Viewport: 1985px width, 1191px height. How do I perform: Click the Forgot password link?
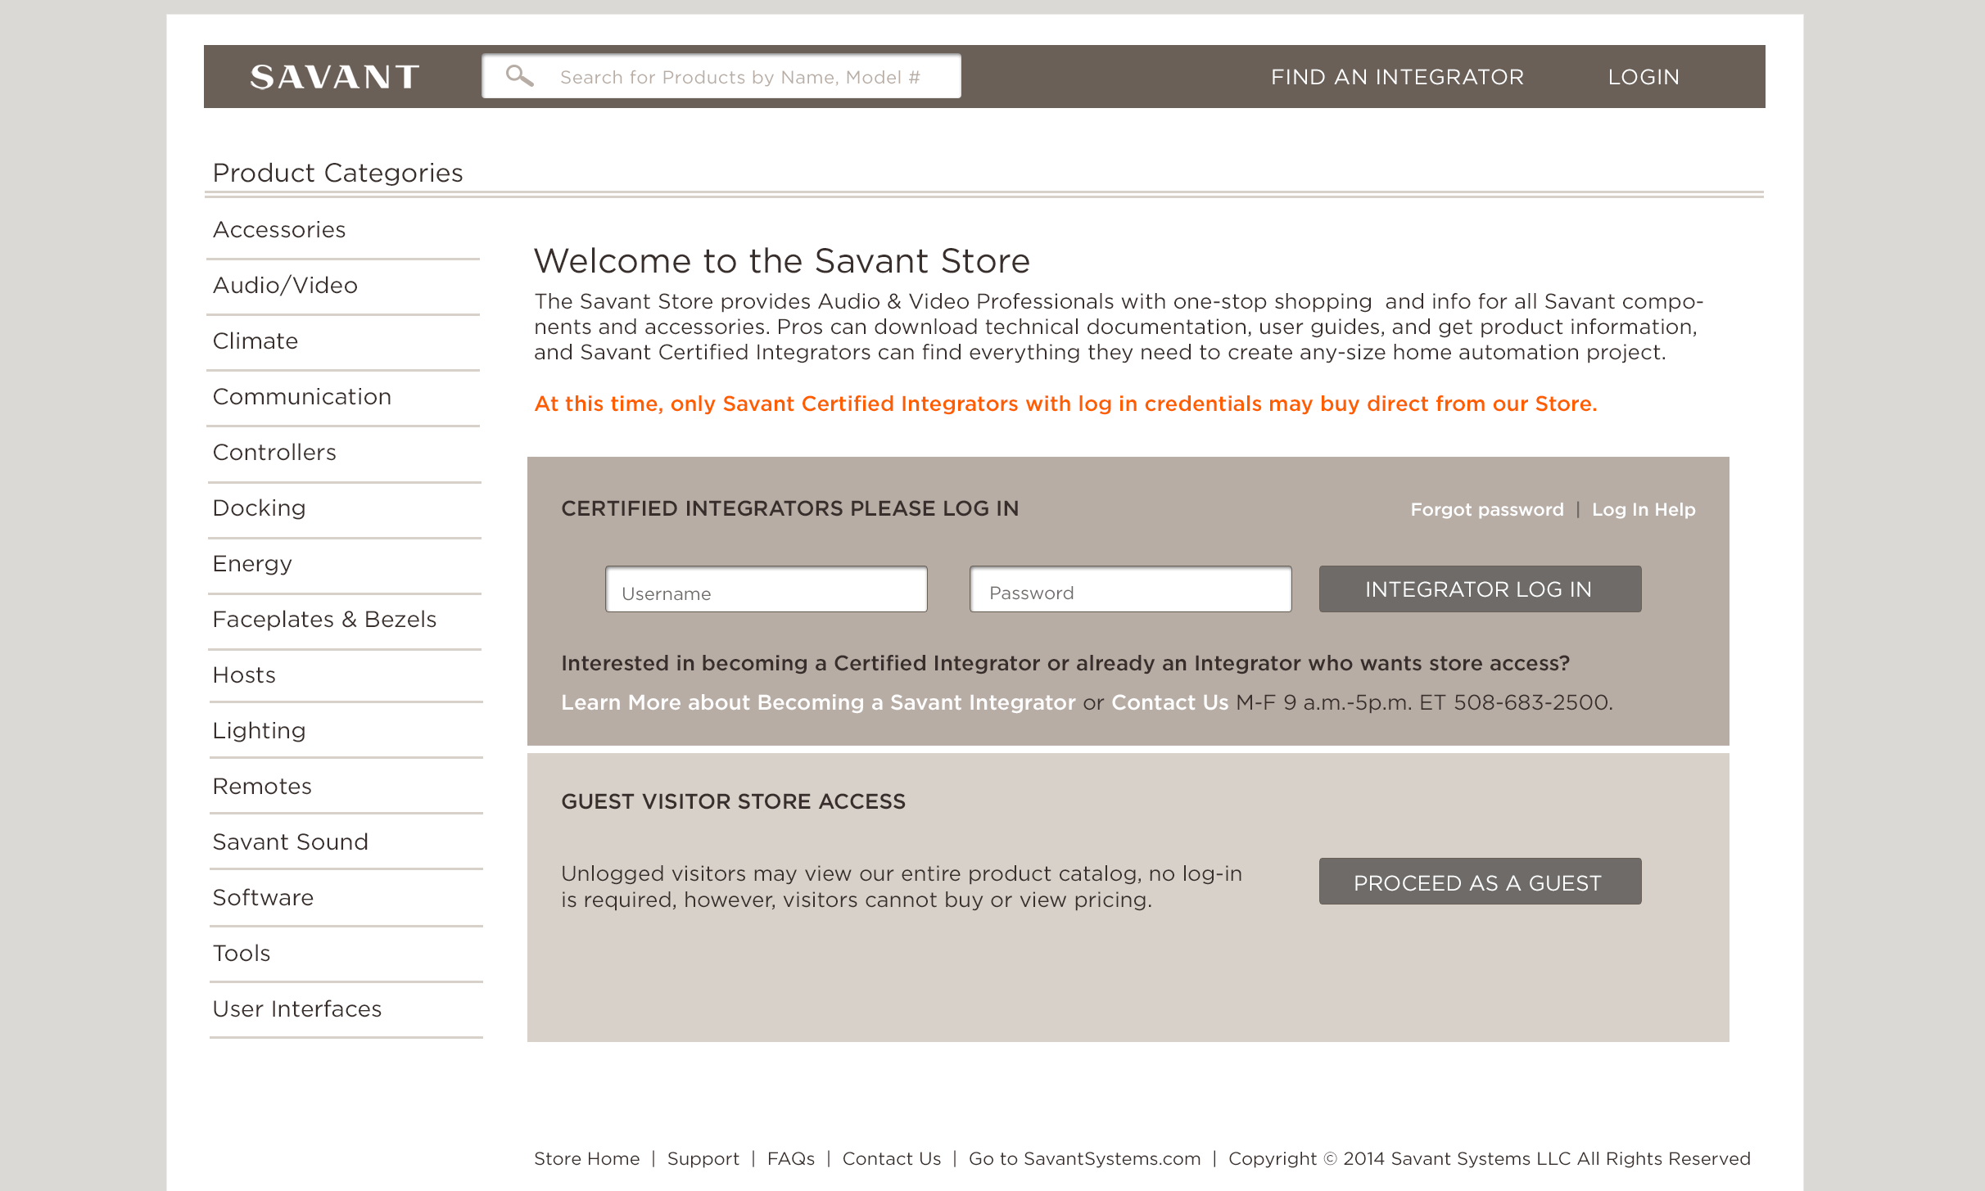pos(1487,509)
